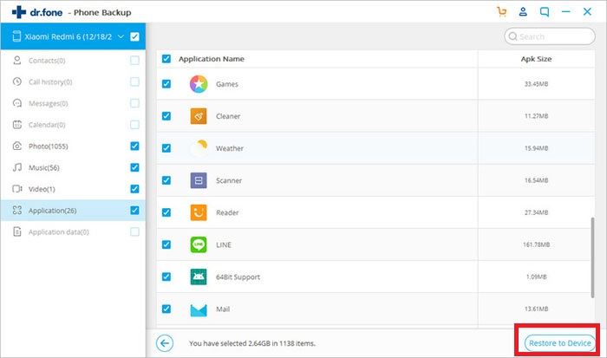
Task: Click the Restore to Device button
Action: (x=560, y=343)
